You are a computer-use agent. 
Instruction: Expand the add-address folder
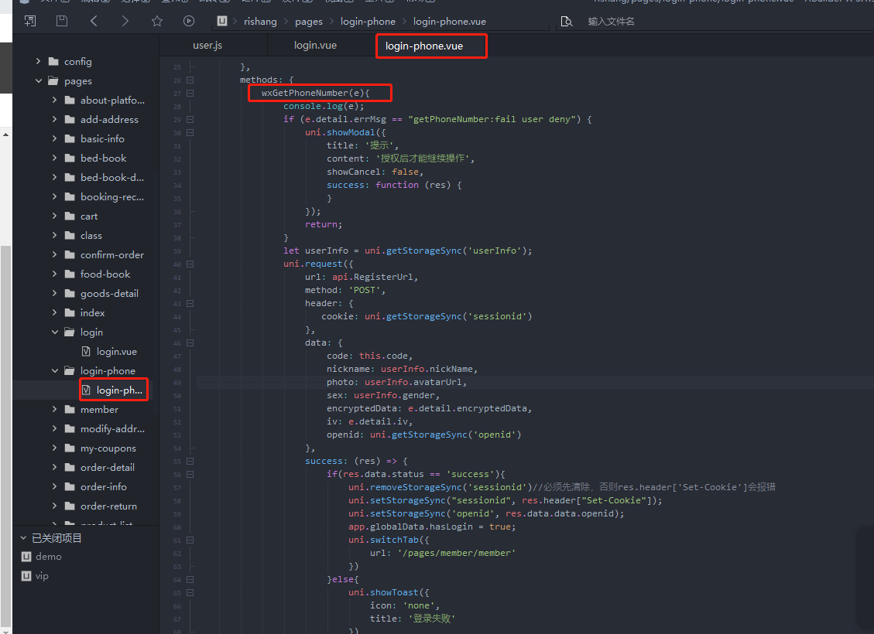point(55,119)
